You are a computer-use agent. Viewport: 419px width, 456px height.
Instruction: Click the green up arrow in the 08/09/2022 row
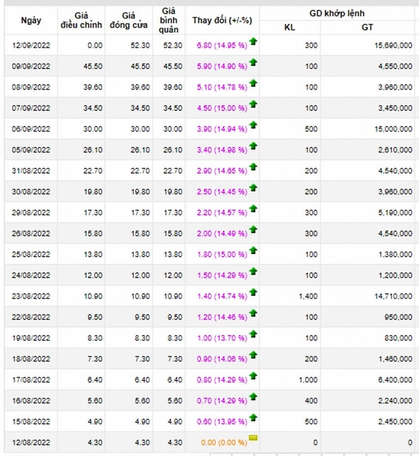click(253, 84)
